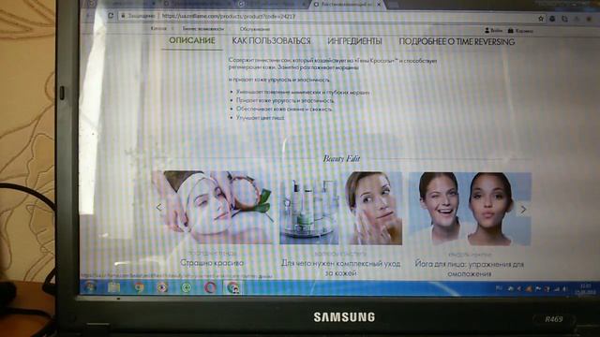Launch Google Chrome from the taskbar
Screen dimensions: 600x337
[x=139, y=287]
